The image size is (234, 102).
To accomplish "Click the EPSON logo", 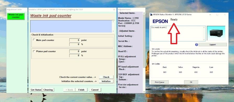I will point(160,21).
